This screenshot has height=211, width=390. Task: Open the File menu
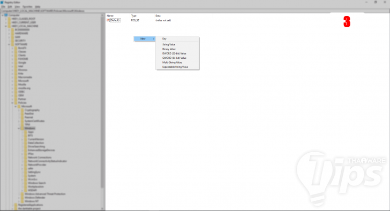click(3, 7)
